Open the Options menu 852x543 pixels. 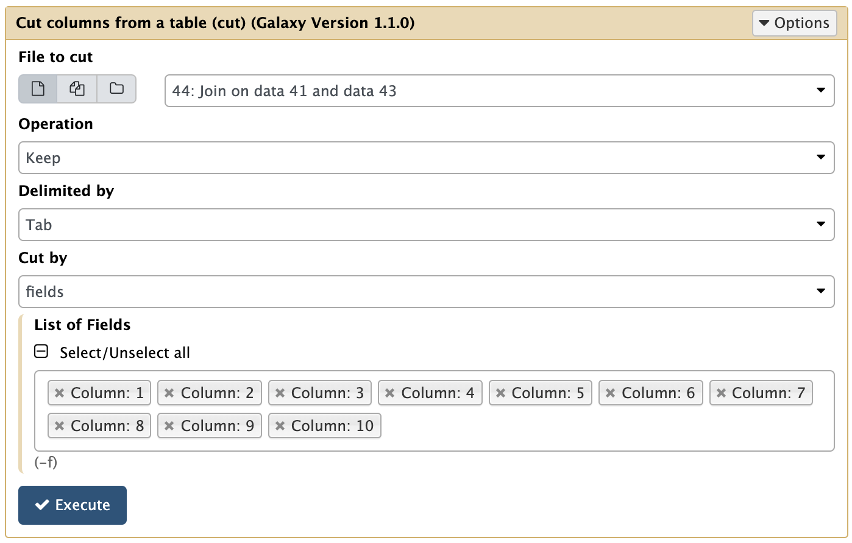click(x=794, y=23)
